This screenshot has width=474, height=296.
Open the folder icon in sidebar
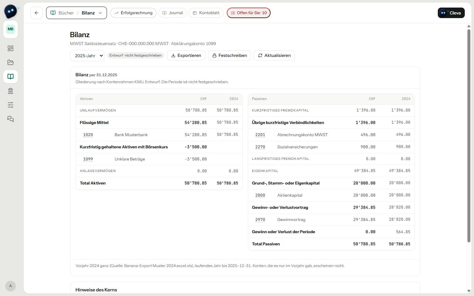tap(11, 62)
